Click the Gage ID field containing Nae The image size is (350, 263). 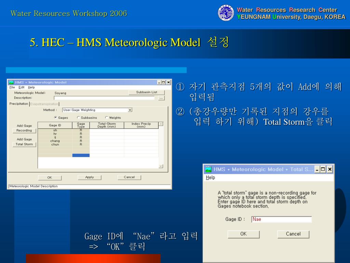[282, 220]
